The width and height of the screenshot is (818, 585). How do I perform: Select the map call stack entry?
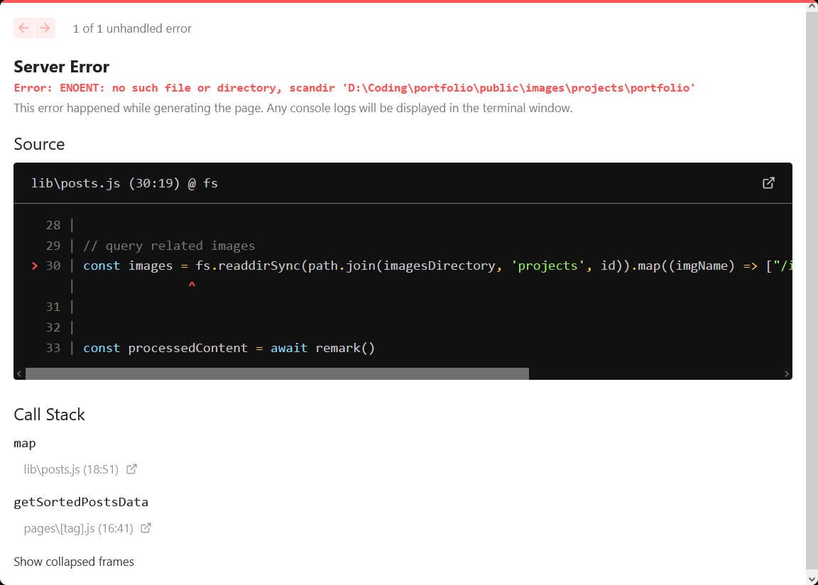(x=25, y=444)
